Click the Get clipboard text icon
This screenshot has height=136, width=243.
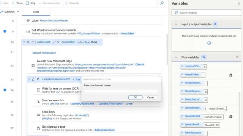38,128
